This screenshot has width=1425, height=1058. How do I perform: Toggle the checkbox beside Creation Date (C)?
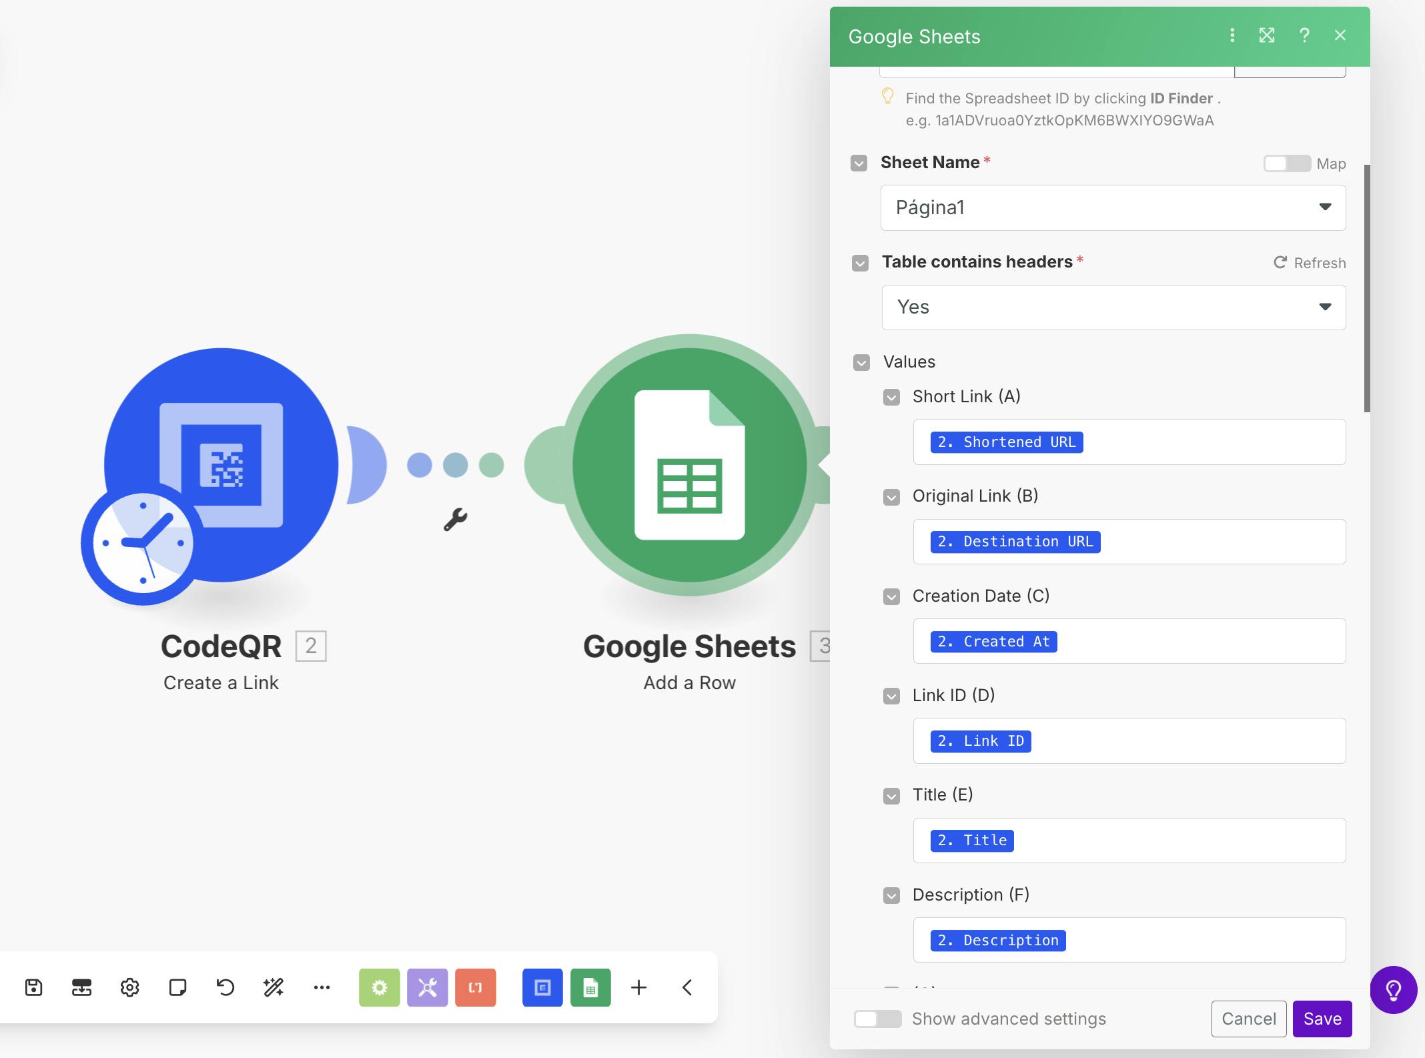[x=891, y=597]
